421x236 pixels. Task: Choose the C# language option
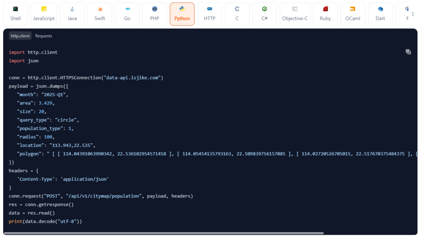tap(264, 14)
